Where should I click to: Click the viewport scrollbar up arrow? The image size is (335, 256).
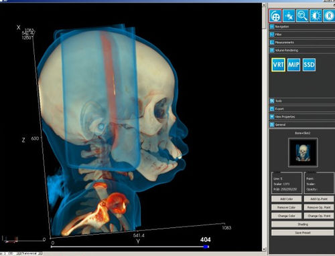tap(264, 5)
